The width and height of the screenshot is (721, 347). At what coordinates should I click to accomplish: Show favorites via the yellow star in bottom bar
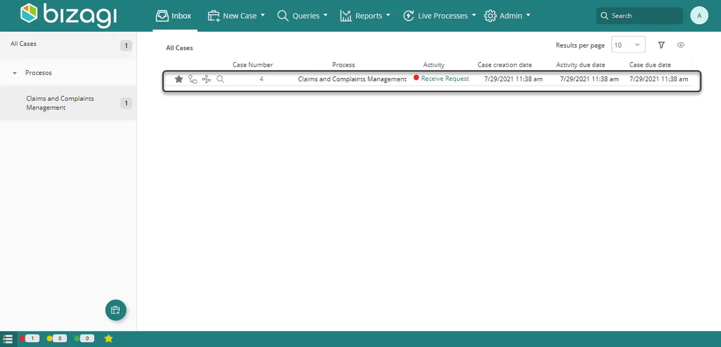click(x=109, y=339)
